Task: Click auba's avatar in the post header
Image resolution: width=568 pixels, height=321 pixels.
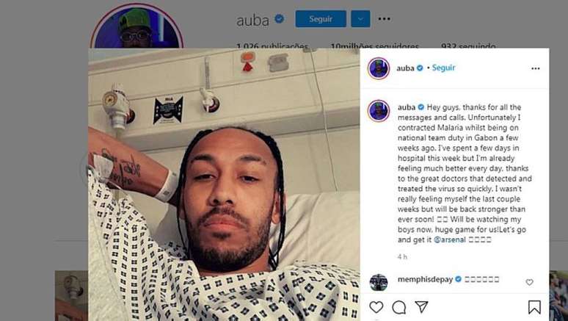Action: pos(379,68)
